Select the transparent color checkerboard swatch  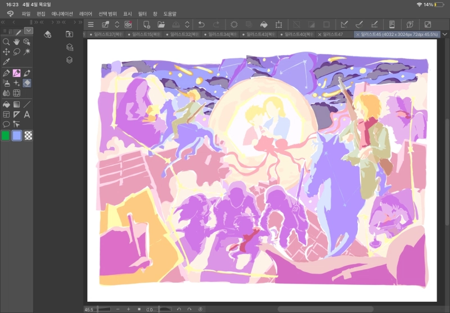28,135
